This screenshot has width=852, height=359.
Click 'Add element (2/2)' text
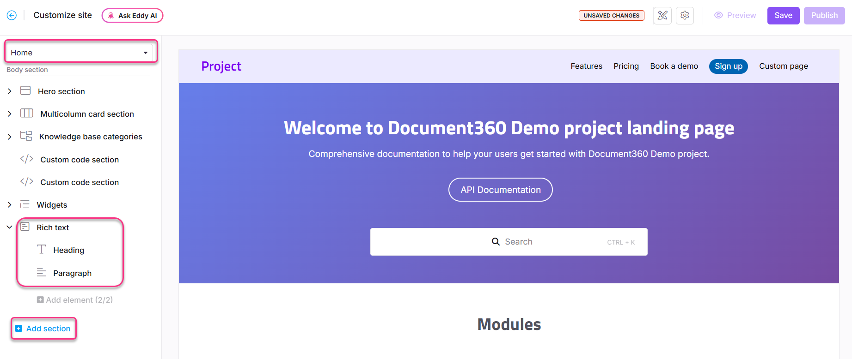pos(80,300)
